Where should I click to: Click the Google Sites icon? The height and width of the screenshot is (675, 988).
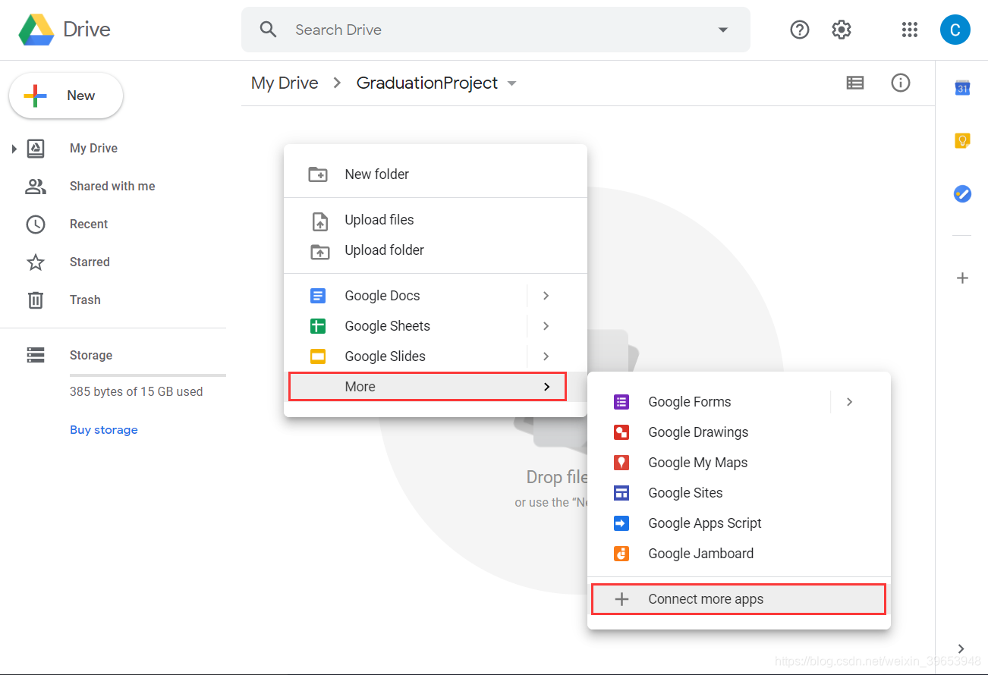click(x=621, y=493)
